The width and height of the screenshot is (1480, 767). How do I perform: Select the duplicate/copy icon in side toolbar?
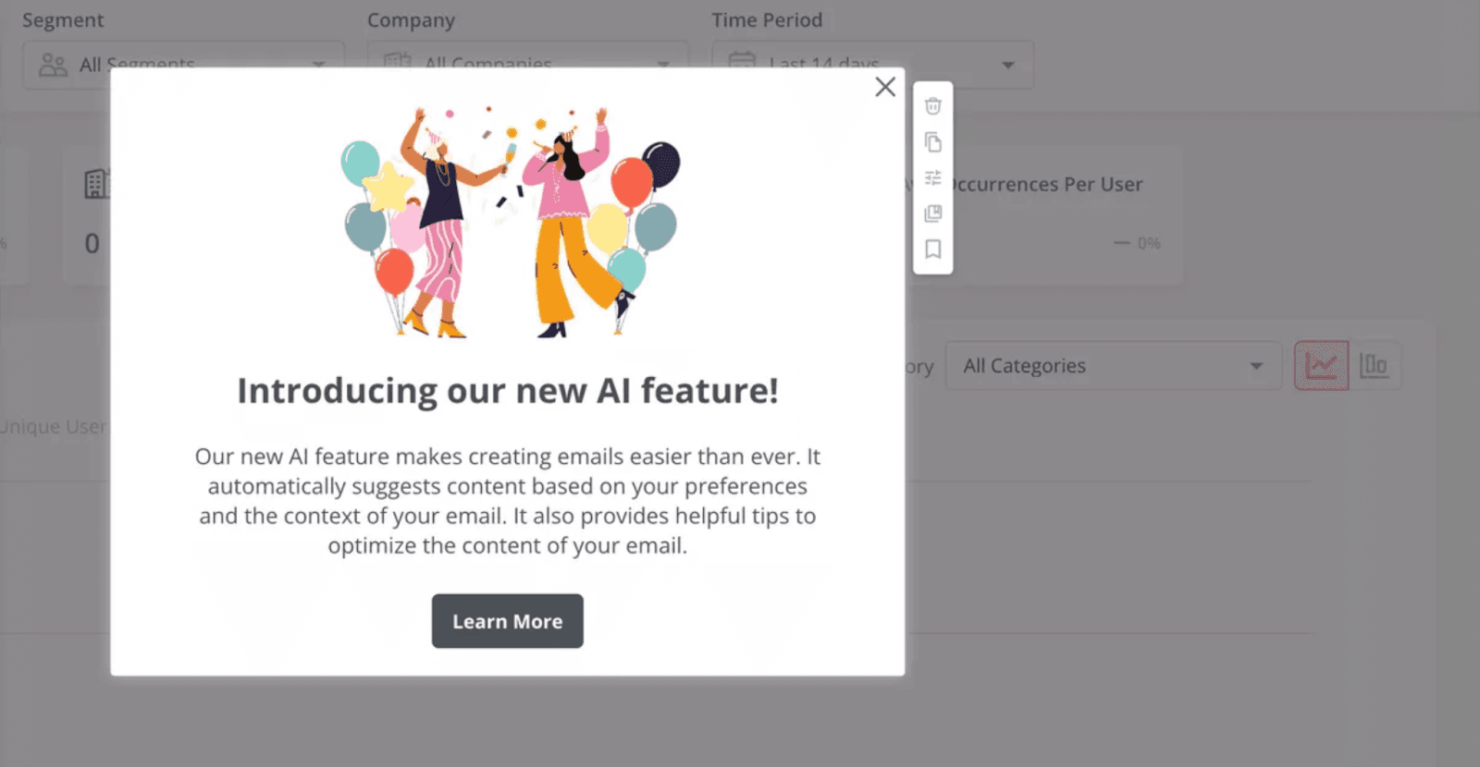tap(932, 141)
